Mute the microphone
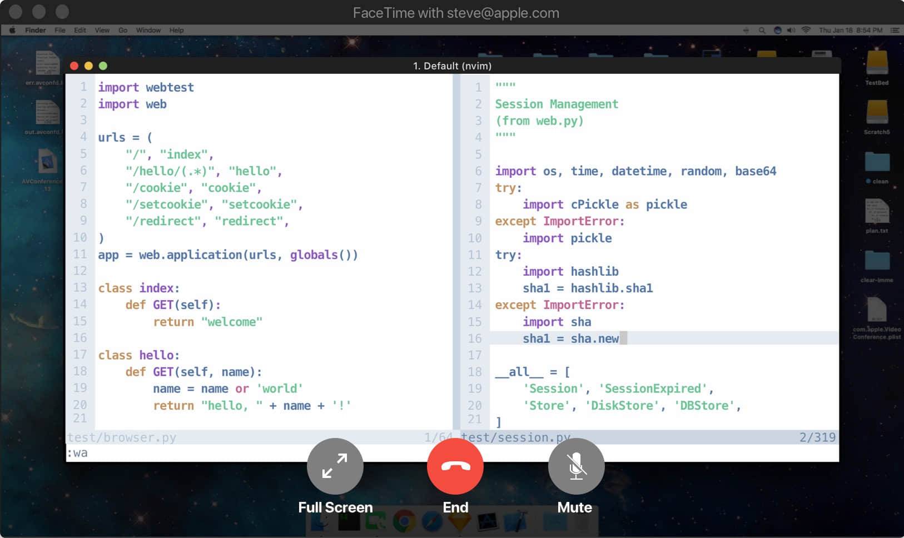This screenshot has height=538, width=904. point(576,466)
